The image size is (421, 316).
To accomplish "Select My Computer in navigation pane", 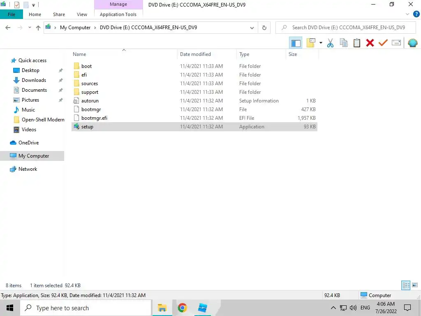I will point(32,156).
